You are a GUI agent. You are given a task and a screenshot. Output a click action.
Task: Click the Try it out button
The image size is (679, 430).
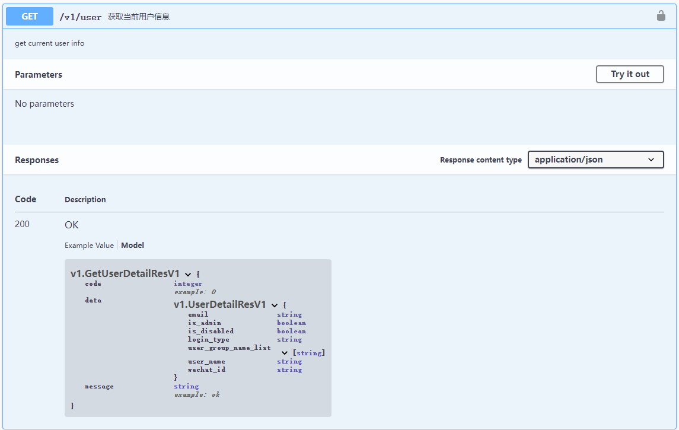pyautogui.click(x=630, y=74)
